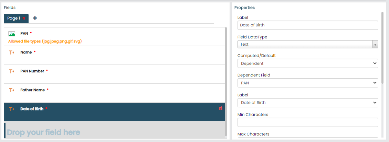Click the image icon beside PAN field

[12, 34]
